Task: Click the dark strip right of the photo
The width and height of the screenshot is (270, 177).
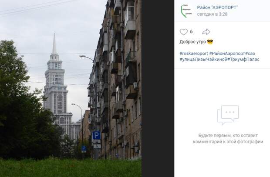Action: point(158,88)
